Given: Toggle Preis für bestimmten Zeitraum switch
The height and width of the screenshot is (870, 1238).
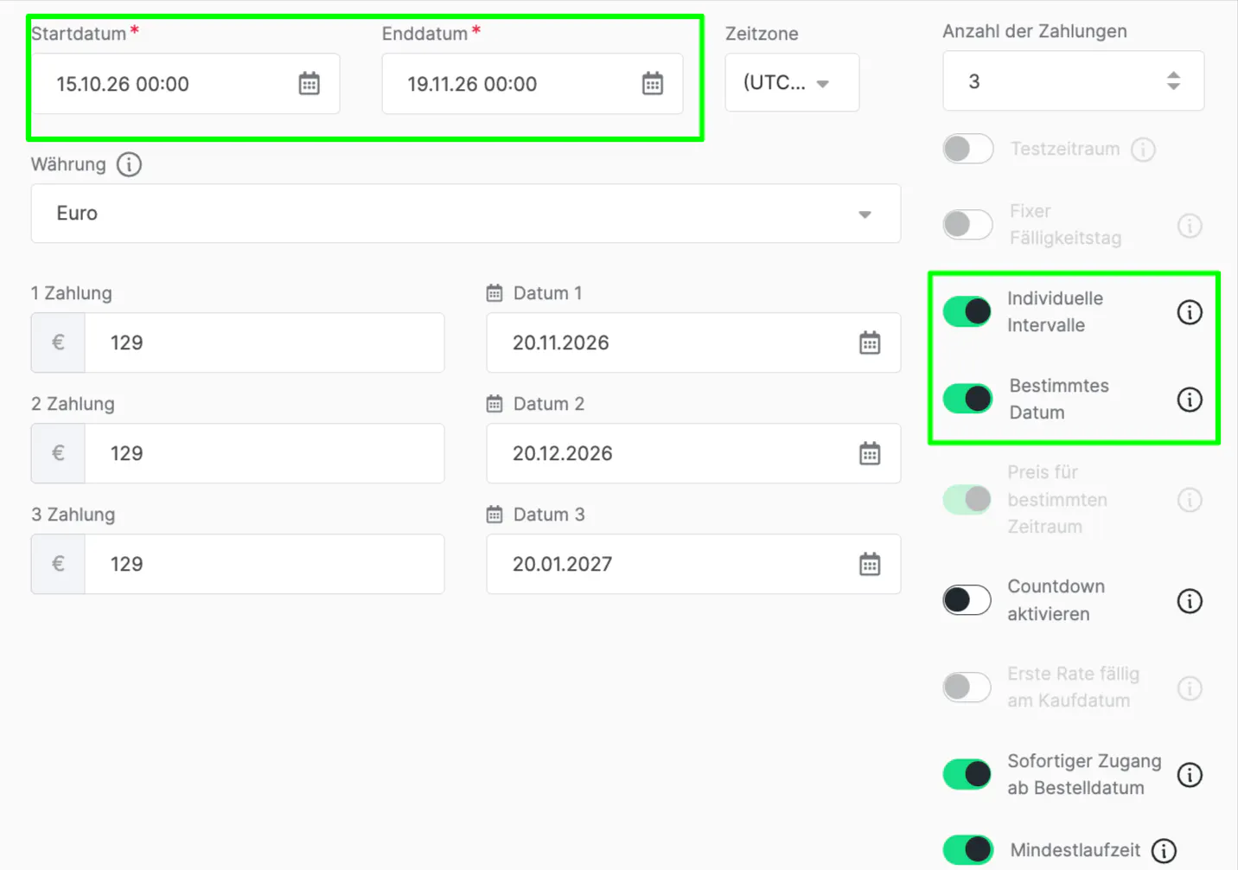Looking at the screenshot, I should click(967, 499).
